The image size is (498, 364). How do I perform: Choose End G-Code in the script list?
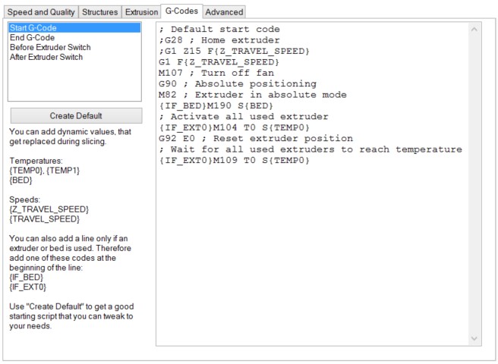31,37
